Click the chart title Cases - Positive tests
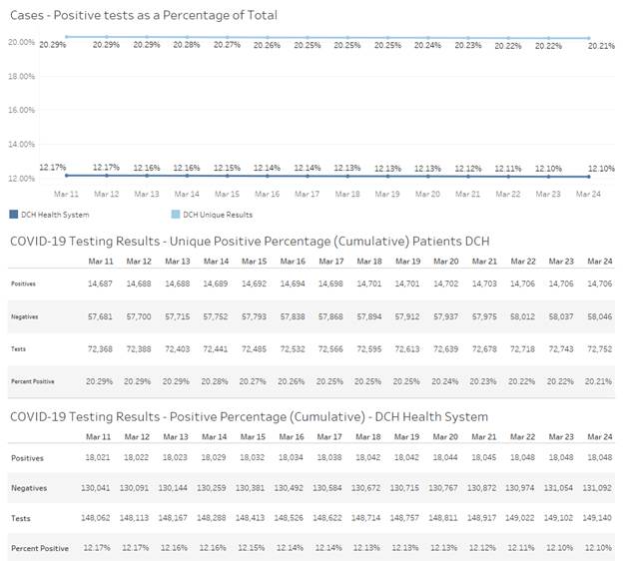 pyautogui.click(x=144, y=15)
